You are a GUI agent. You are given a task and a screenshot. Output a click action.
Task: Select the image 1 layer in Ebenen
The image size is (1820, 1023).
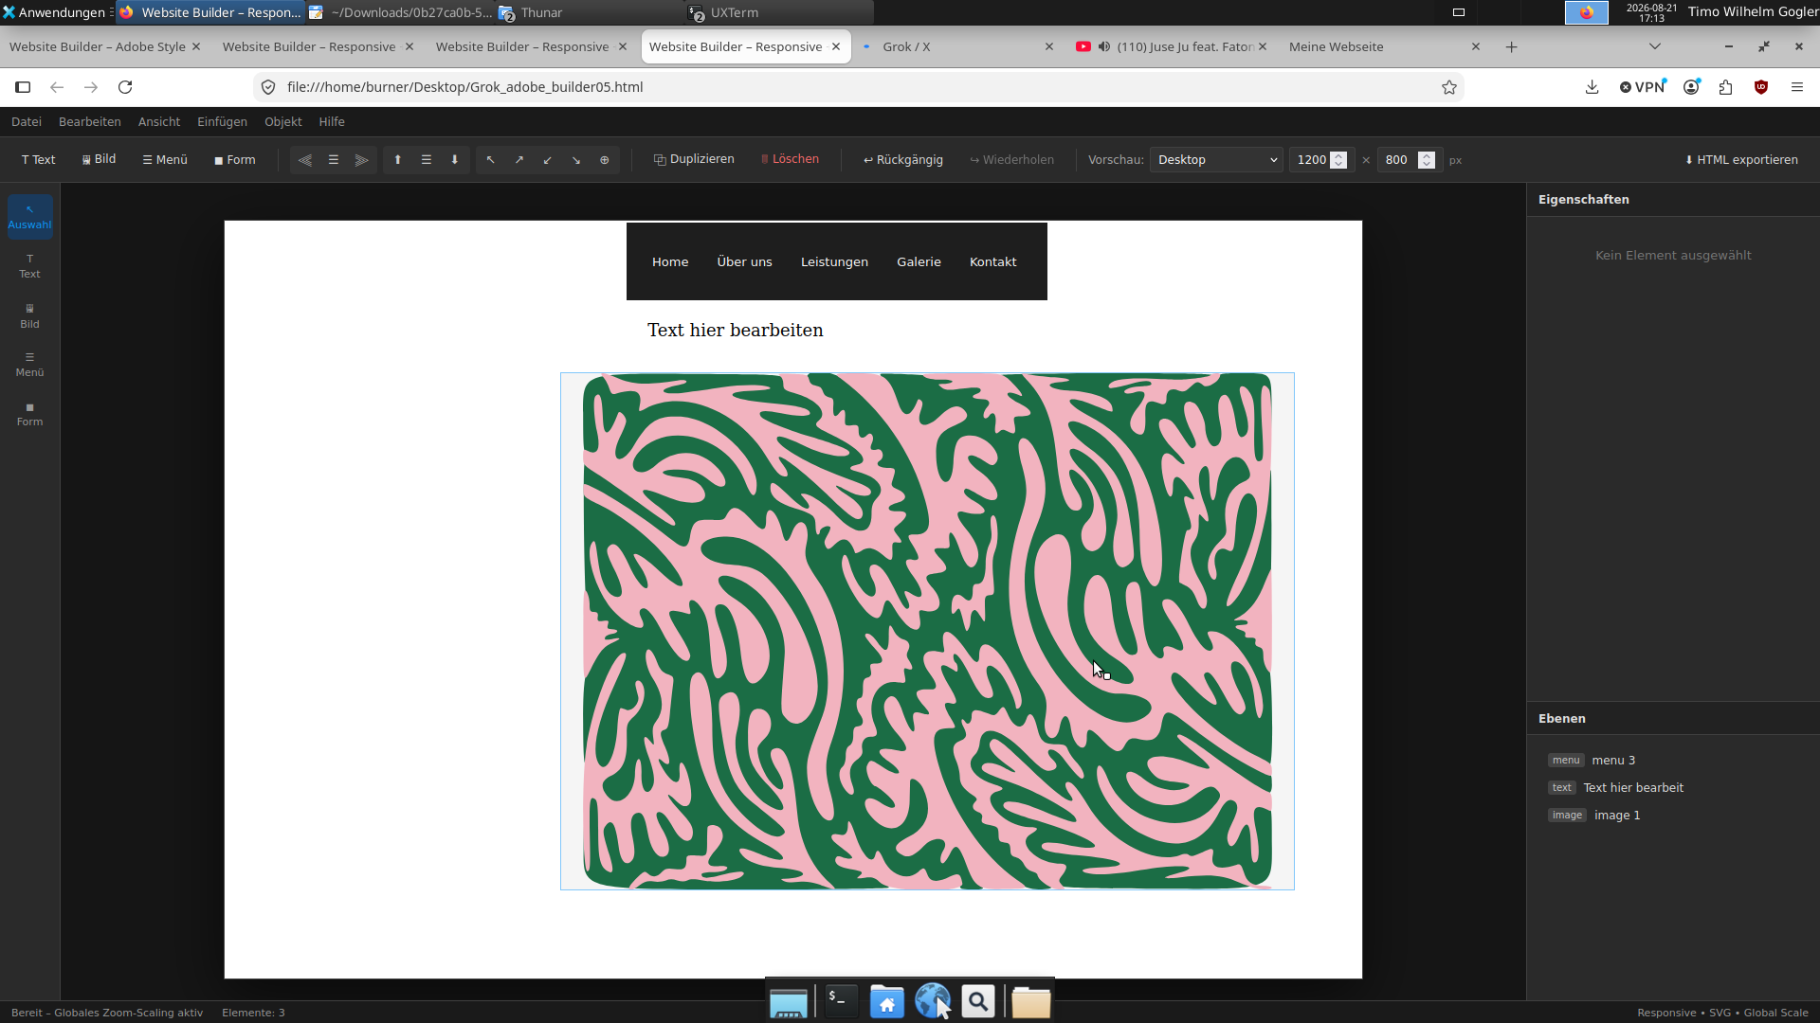(1672, 816)
